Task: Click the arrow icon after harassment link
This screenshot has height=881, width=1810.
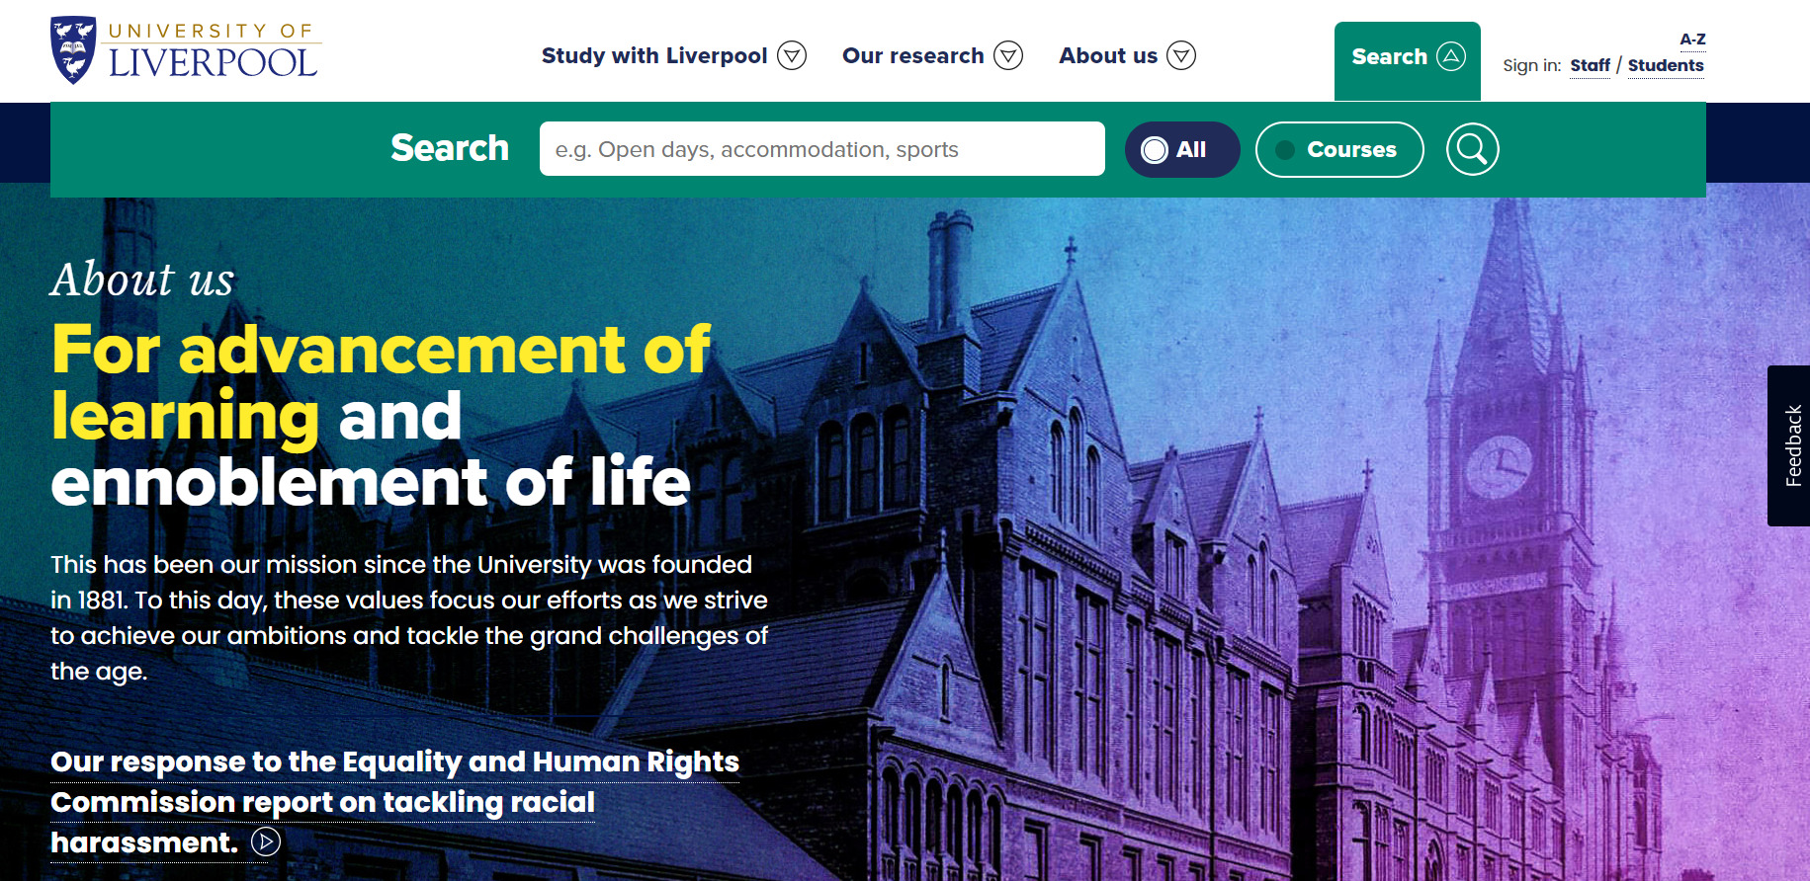Action: click(x=266, y=841)
